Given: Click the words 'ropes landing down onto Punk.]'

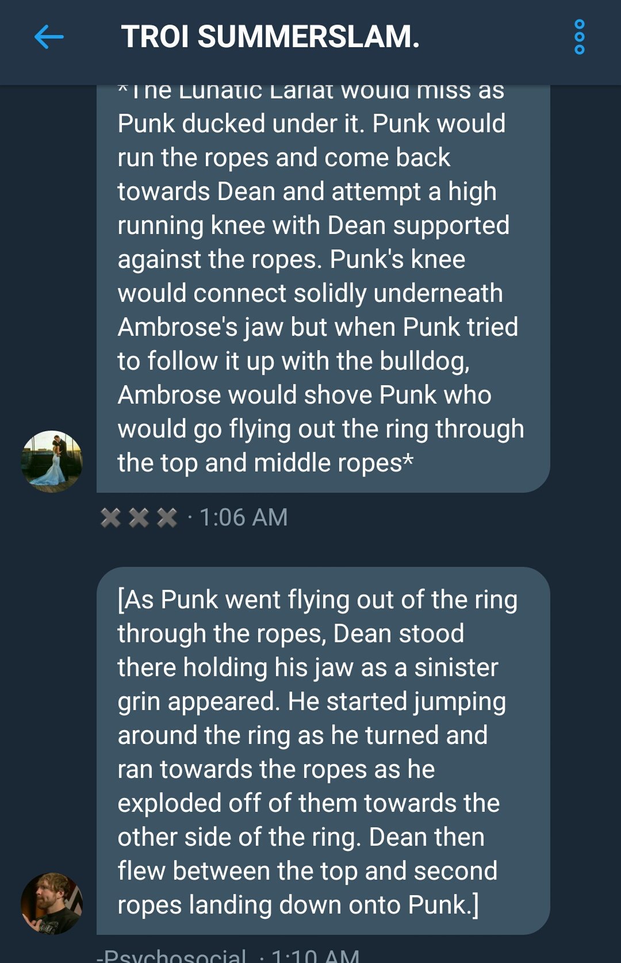Looking at the screenshot, I should [298, 905].
